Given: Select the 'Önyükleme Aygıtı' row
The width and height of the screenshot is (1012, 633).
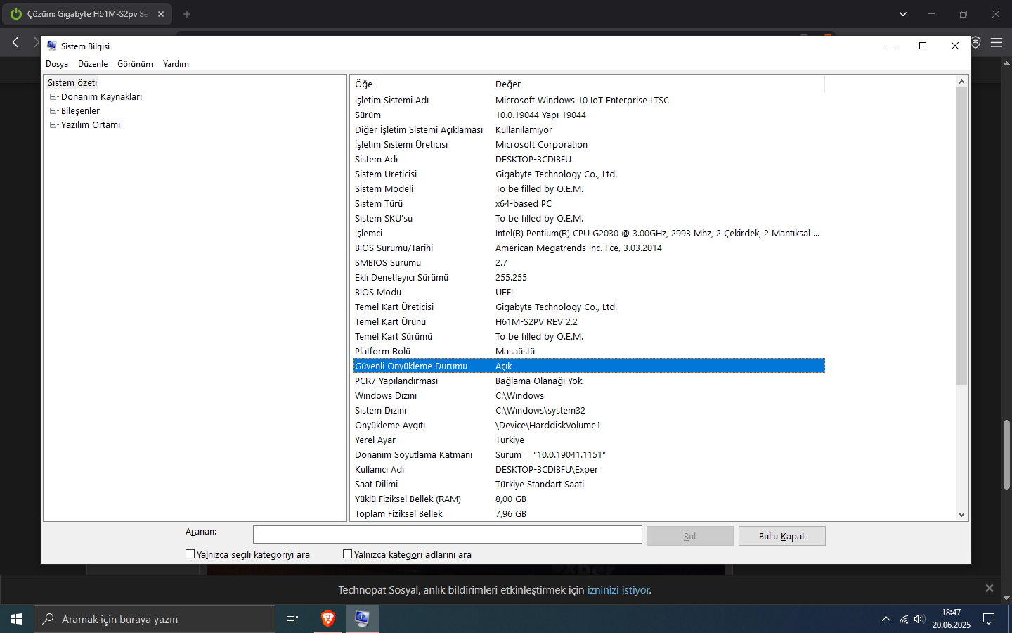Looking at the screenshot, I should coord(589,425).
